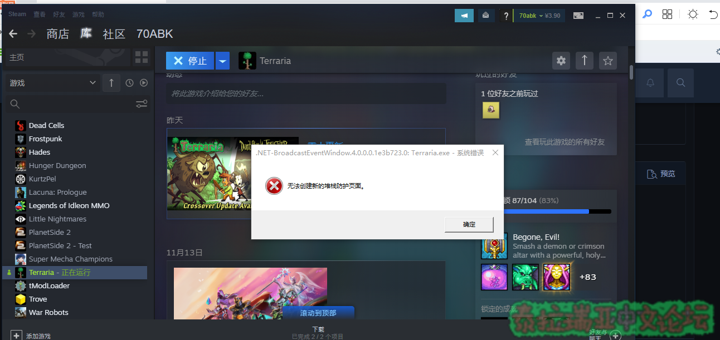Image resolution: width=720 pixels, height=340 pixels.
Task: Go forward with the Steam forward arrow
Action: [x=32, y=34]
